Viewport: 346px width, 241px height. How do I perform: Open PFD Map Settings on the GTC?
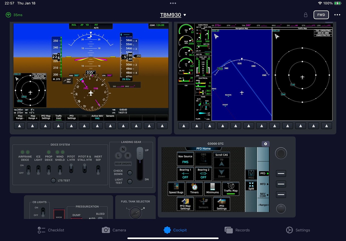click(185, 204)
